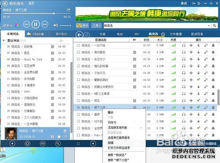Click the star favorite icon on now-playing panel
The width and height of the screenshot is (220, 163).
click(x=59, y=137)
